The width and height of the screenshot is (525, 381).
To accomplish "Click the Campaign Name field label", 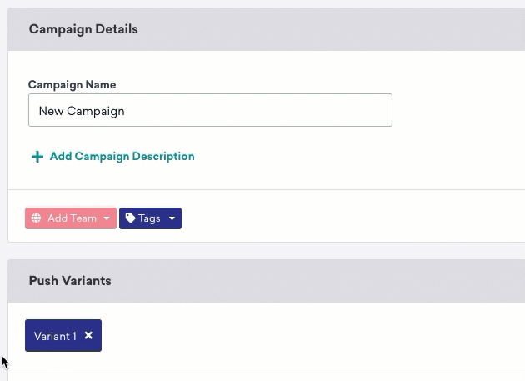I will coord(72,84).
